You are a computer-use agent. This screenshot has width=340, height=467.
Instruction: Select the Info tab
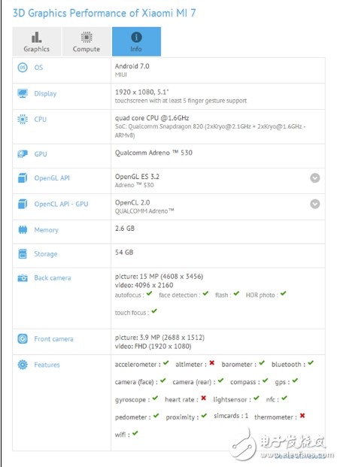136,41
